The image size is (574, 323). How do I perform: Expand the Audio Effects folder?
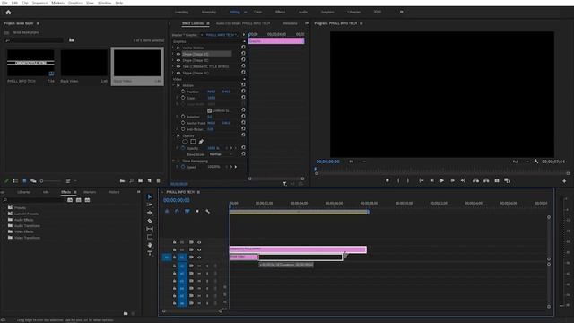point(4,220)
